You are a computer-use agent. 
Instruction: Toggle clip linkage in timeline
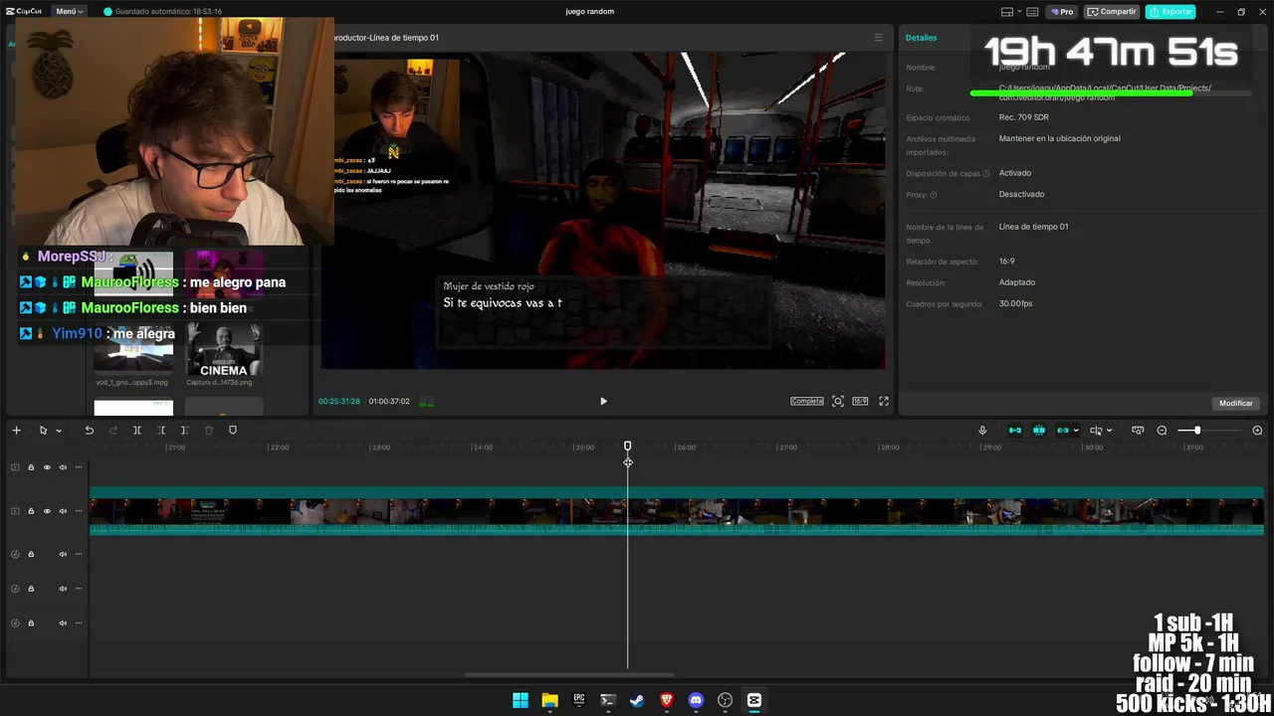pos(1063,431)
